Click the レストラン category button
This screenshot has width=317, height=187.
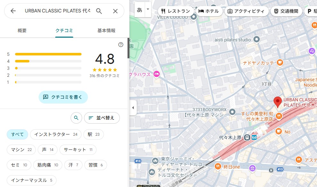[x=175, y=11]
